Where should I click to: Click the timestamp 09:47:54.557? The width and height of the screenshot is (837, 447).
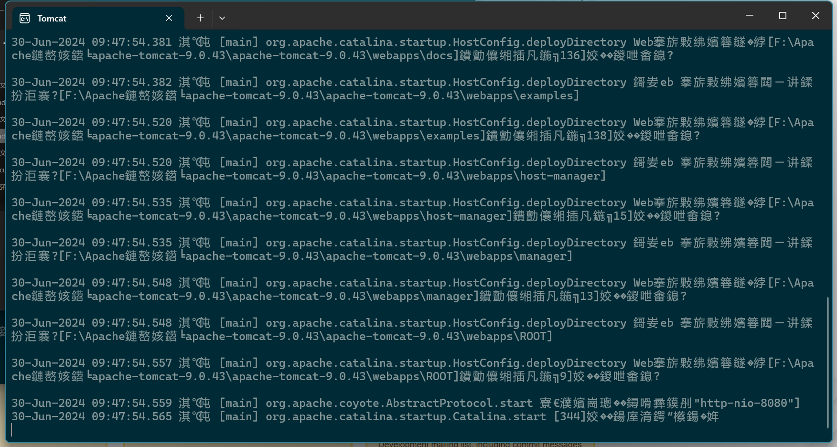pyautogui.click(x=132, y=363)
